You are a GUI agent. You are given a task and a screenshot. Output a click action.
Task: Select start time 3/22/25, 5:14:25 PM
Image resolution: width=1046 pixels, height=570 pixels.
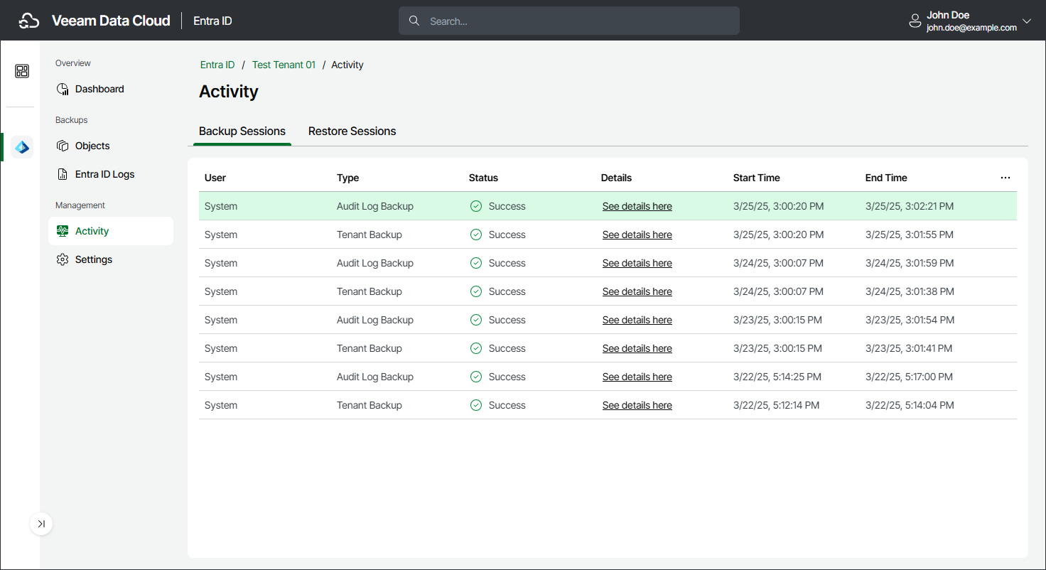(777, 377)
